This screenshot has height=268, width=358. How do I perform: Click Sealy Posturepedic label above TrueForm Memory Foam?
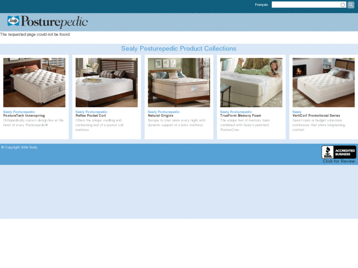coord(236,112)
